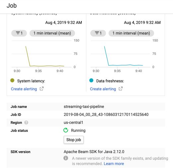Click the olive System latency legend dot
The image size is (173, 168).
point(12,80)
